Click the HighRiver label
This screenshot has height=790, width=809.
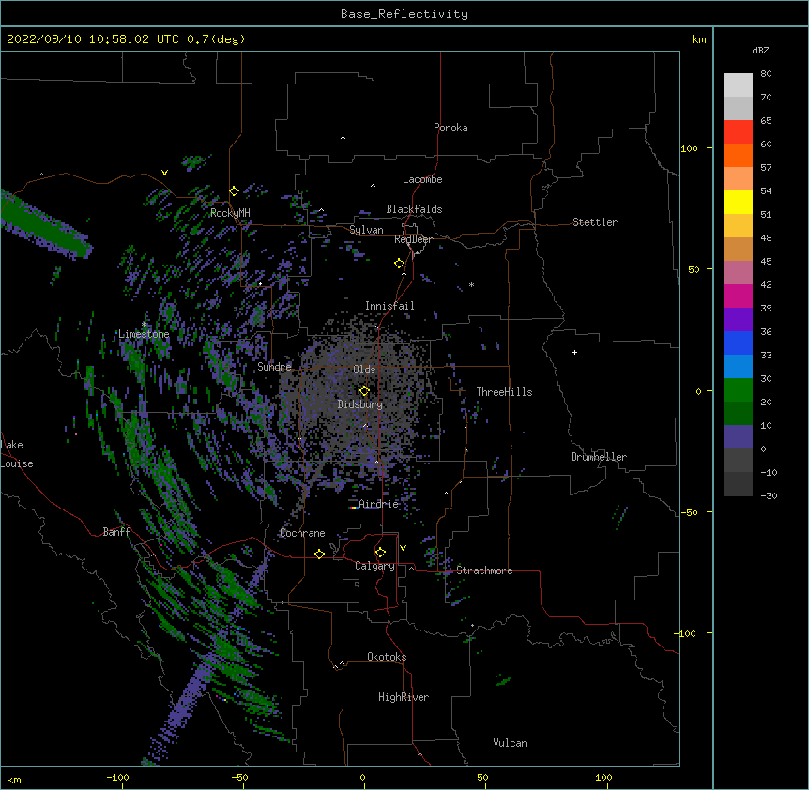click(404, 697)
